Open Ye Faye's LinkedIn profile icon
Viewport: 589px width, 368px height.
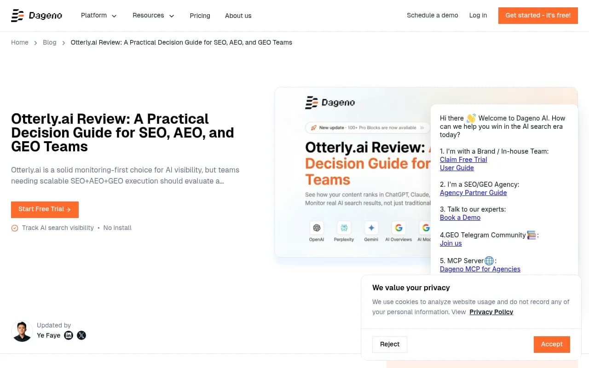[x=69, y=335]
